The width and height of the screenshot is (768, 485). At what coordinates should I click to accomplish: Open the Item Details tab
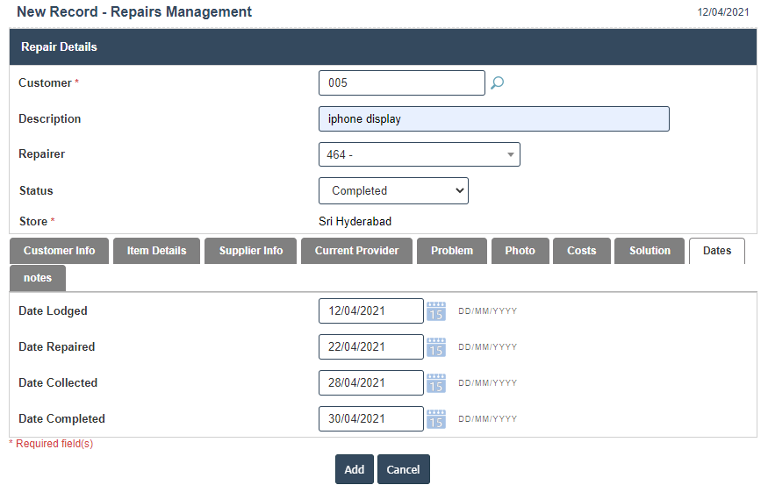pos(156,251)
